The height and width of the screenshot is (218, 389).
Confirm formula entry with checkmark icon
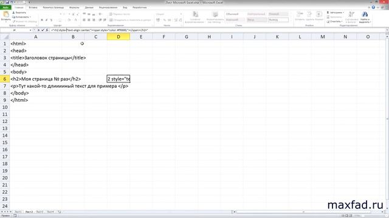(x=43, y=30)
